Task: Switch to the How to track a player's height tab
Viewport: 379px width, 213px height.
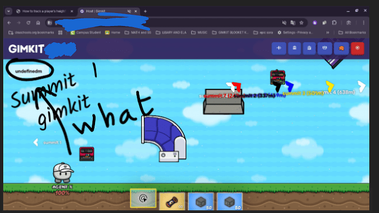Action: point(44,12)
